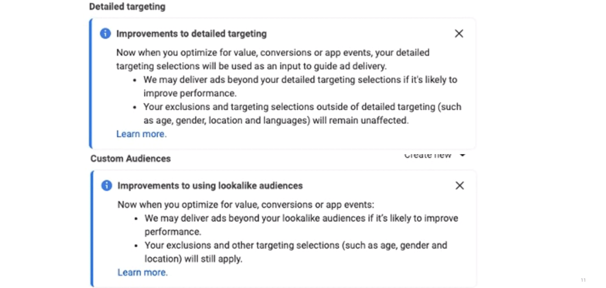Image resolution: width=606 pixels, height=288 pixels.
Task: Click the bullet stating exclusions will still apply
Action: 296,252
